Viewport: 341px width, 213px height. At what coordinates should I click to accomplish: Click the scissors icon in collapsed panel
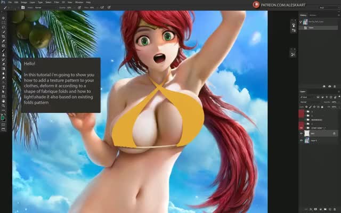tap(293, 54)
